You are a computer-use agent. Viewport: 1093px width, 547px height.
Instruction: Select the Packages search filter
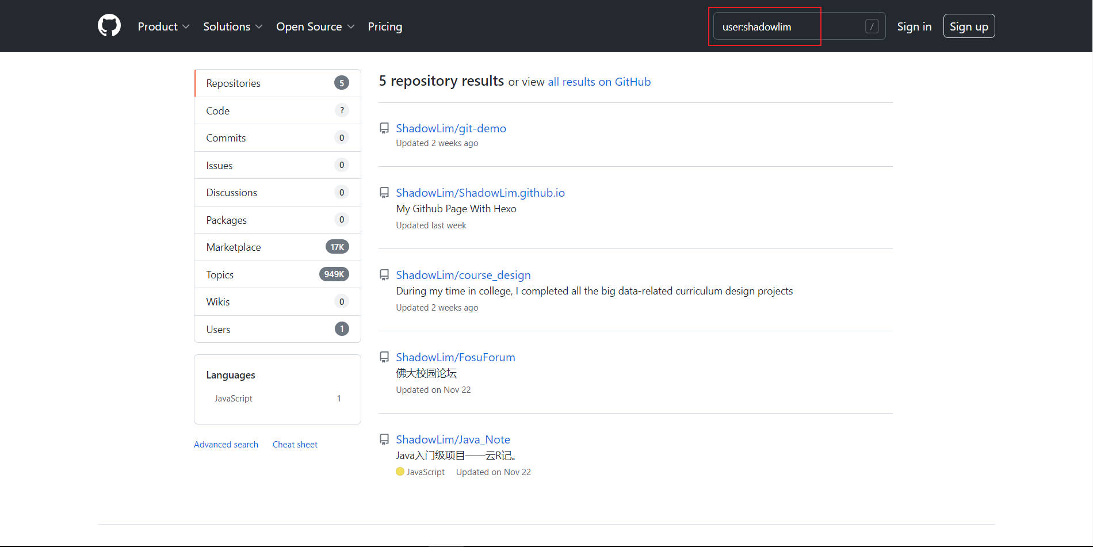pos(278,220)
